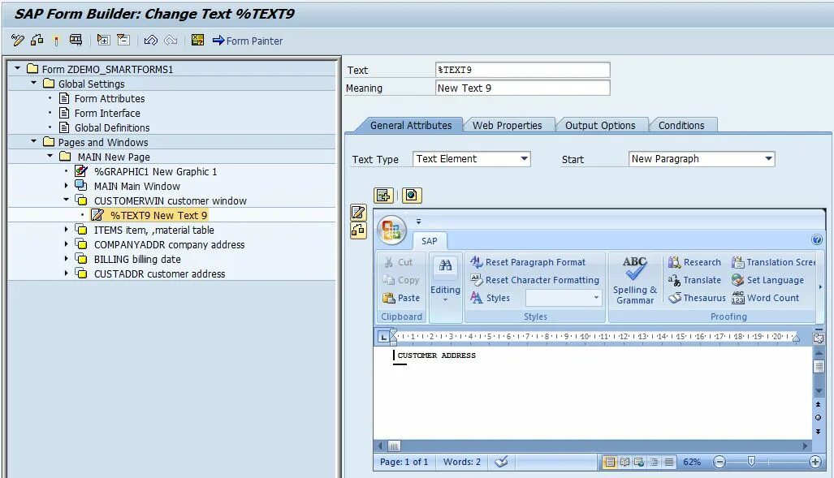Image resolution: width=834 pixels, height=478 pixels.
Task: Select Form Attributes in tree
Action: (110, 98)
